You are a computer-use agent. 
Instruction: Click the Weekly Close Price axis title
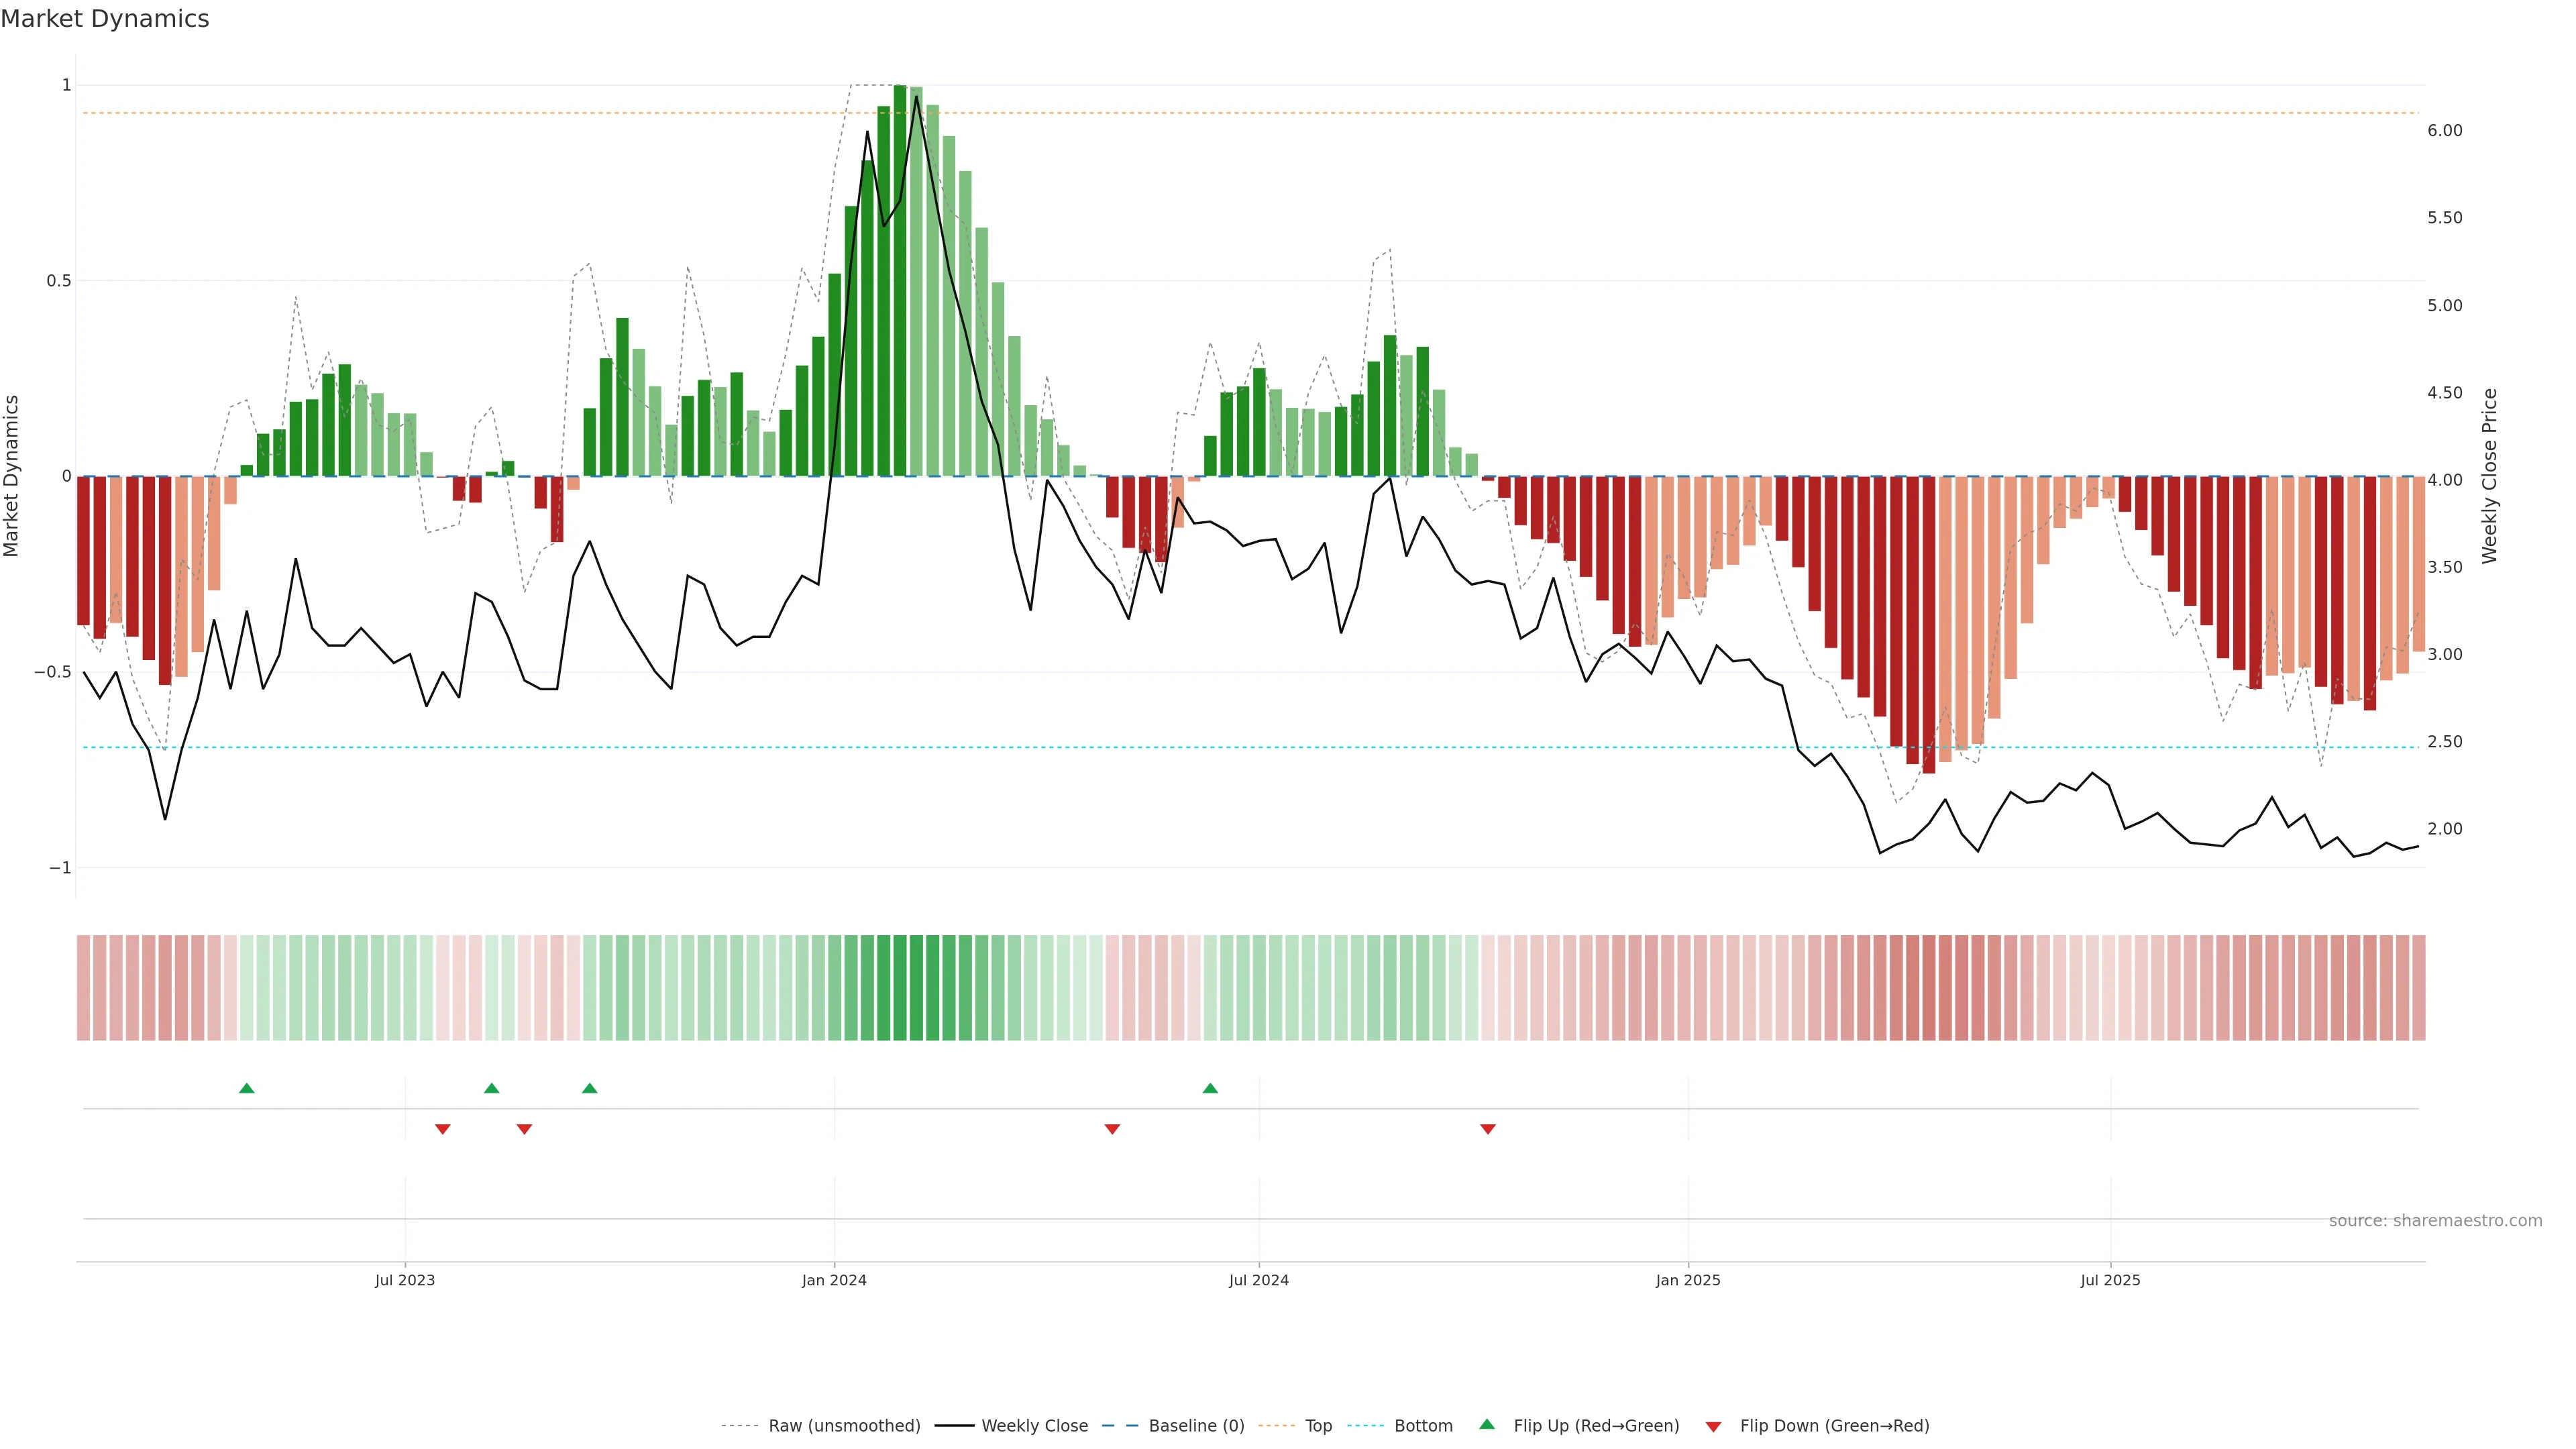pos(2489,476)
